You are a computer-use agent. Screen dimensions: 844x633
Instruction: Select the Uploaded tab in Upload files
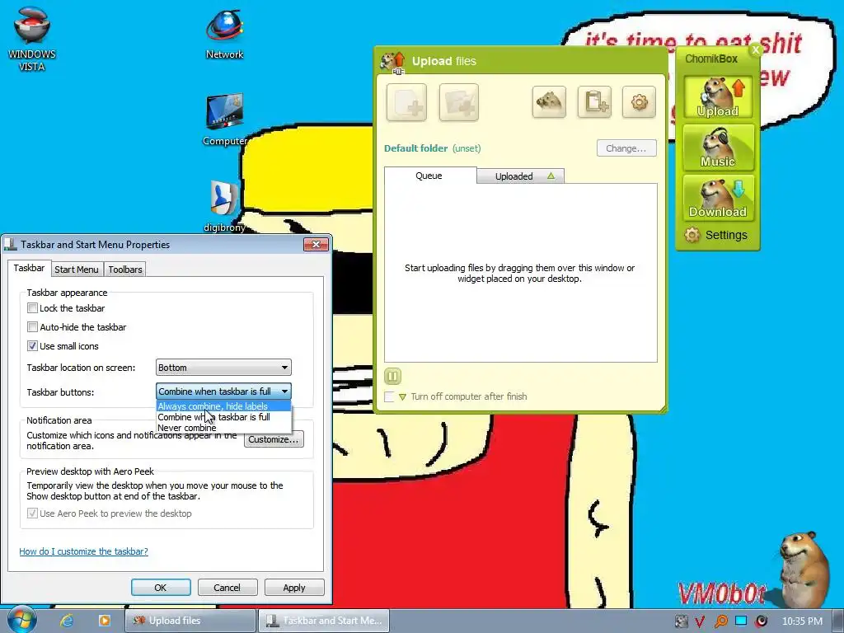click(x=521, y=176)
